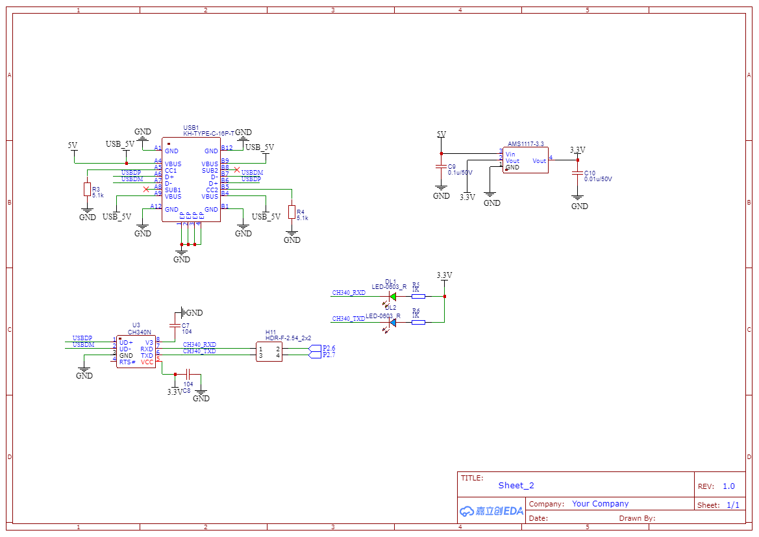Screen dimensions: 759x537
Task: Select the KH-TYPE-C-16P-T part name label
Action: [x=208, y=134]
